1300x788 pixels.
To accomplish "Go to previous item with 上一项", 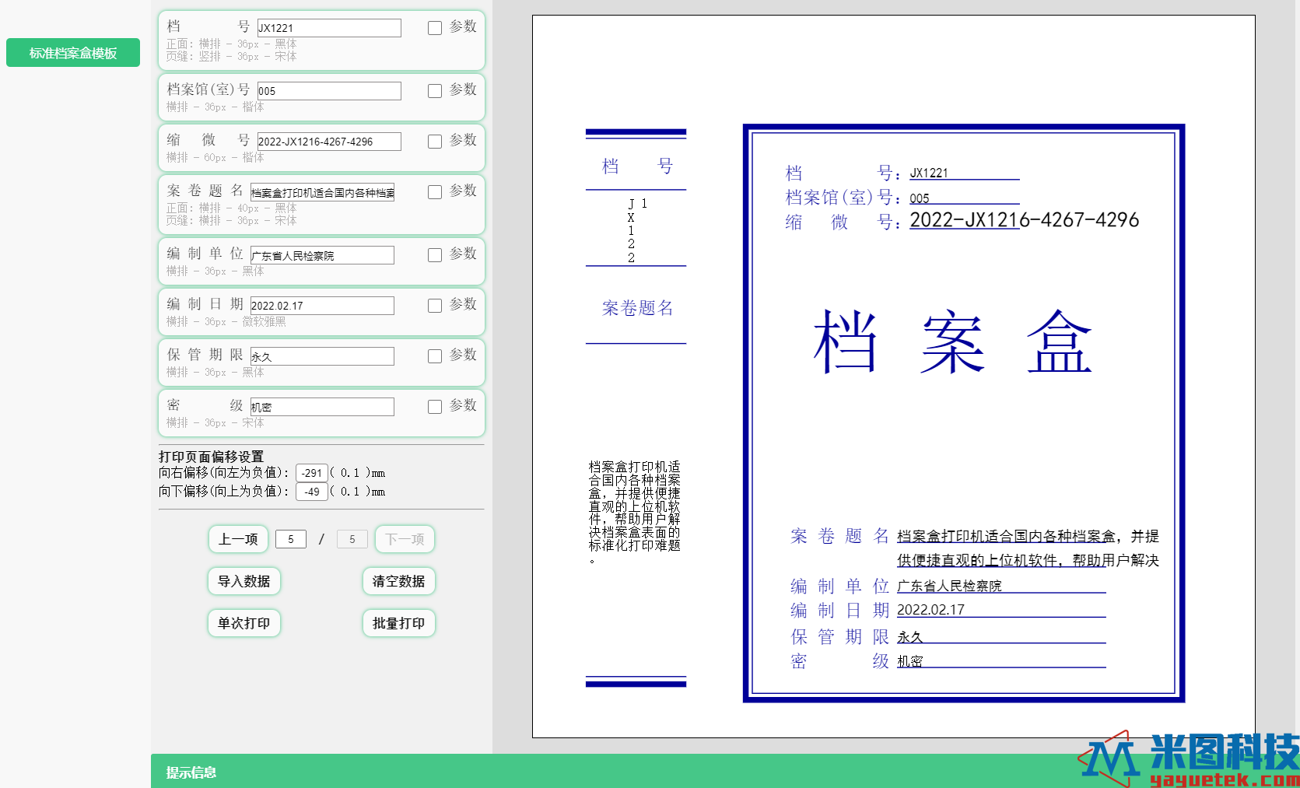I will (238, 539).
